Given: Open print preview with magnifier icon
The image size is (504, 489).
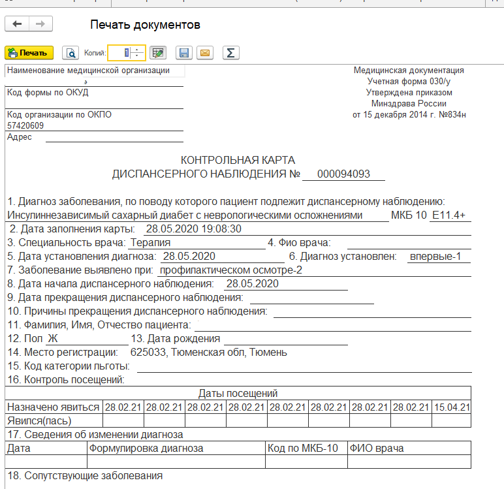Looking at the screenshot, I should coord(70,53).
